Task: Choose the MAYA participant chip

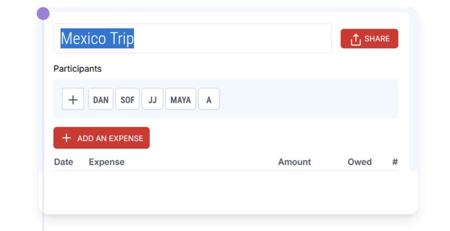Action: pos(181,99)
